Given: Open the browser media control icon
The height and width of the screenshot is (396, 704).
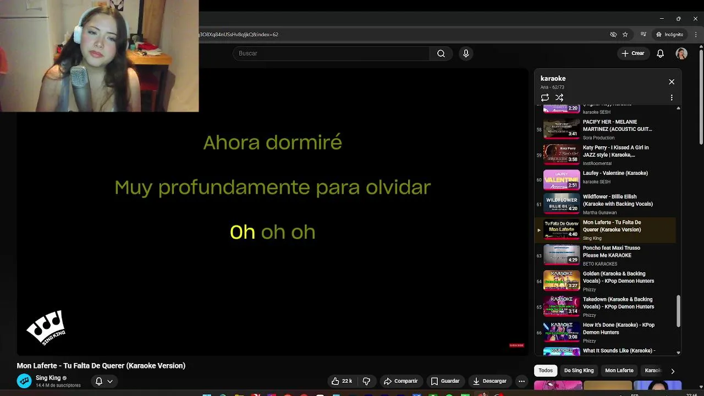Looking at the screenshot, I should 643,34.
